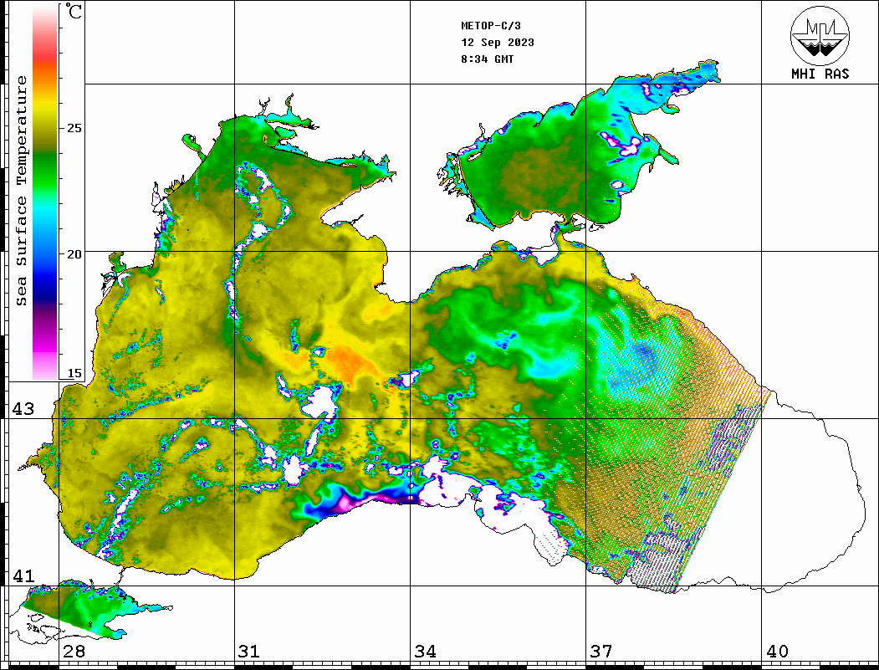
Task: Click the temperature color scale bar
Action: (x=45, y=192)
